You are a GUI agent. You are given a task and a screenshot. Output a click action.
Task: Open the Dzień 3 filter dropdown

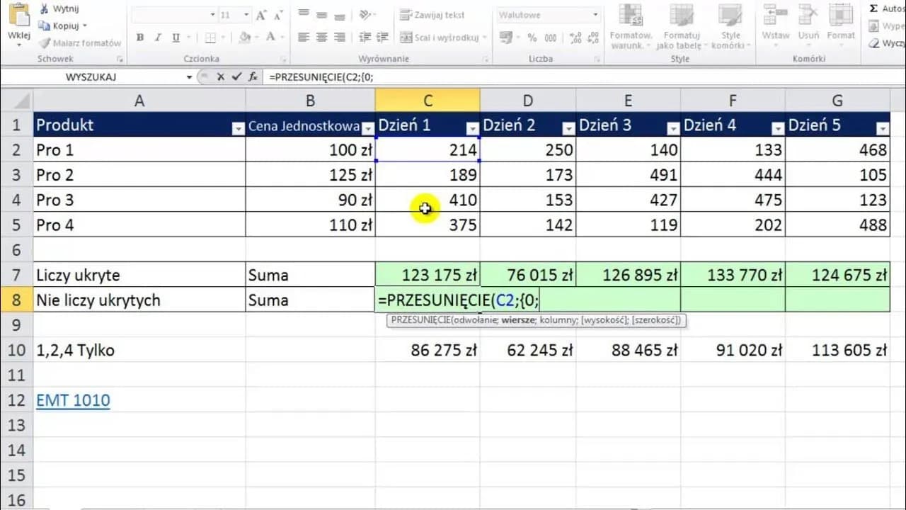coord(673,128)
